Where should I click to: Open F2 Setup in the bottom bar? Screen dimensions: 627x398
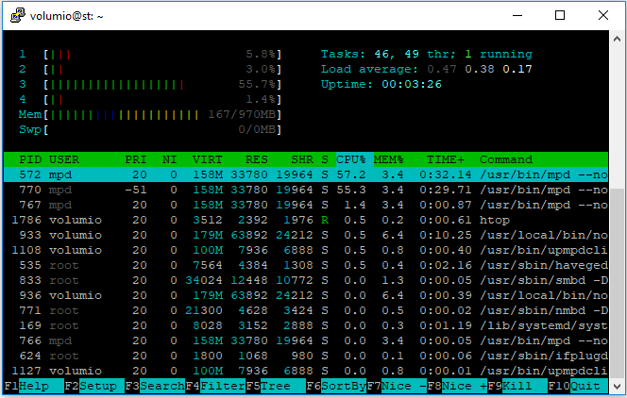pos(94,386)
